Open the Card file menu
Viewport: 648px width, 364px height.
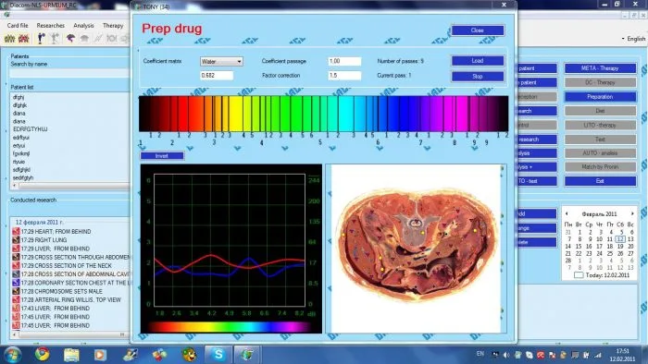tap(18, 26)
